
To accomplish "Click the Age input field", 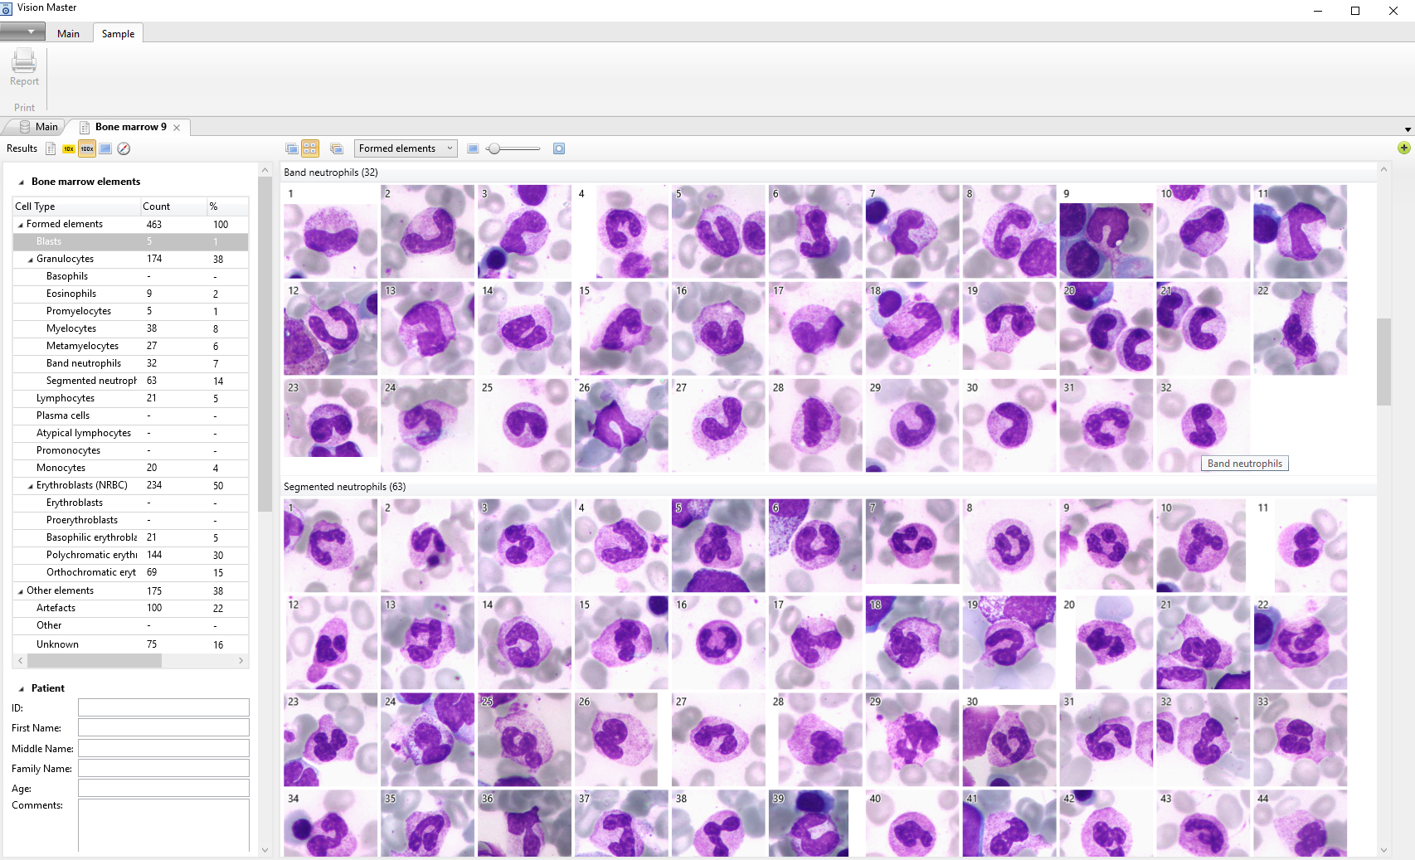I will 163,788.
